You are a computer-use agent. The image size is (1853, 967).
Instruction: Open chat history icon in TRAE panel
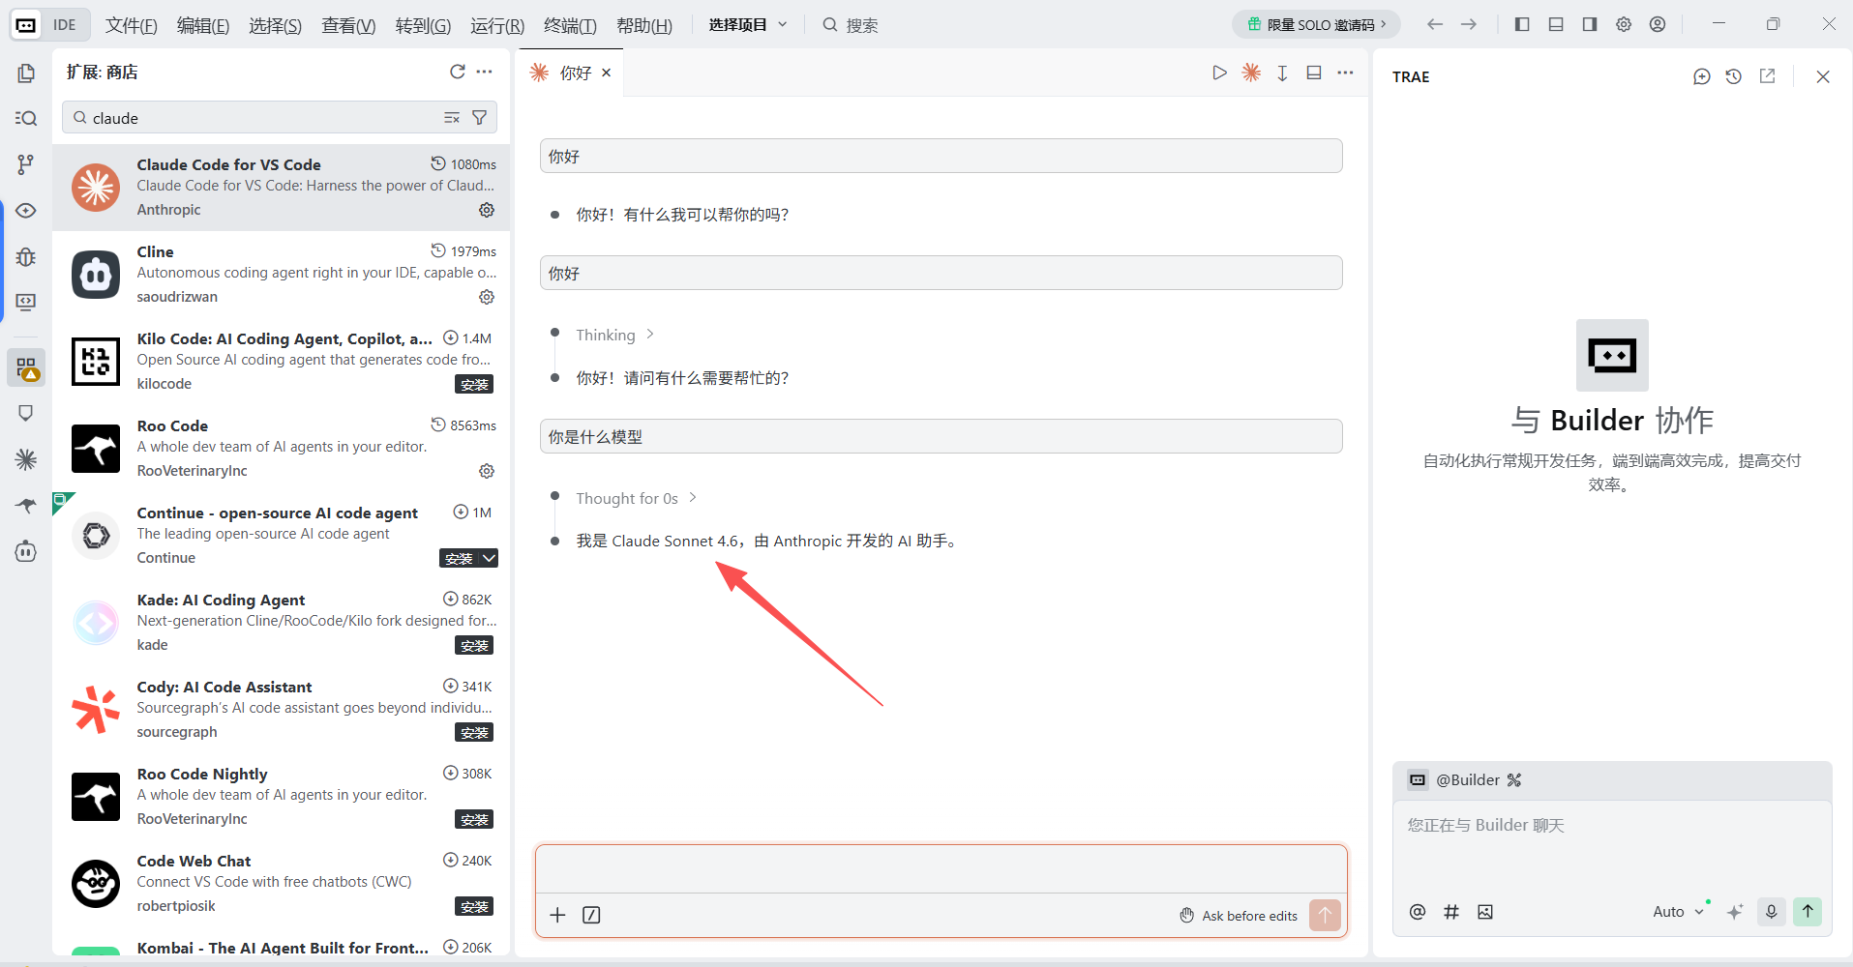click(x=1734, y=76)
